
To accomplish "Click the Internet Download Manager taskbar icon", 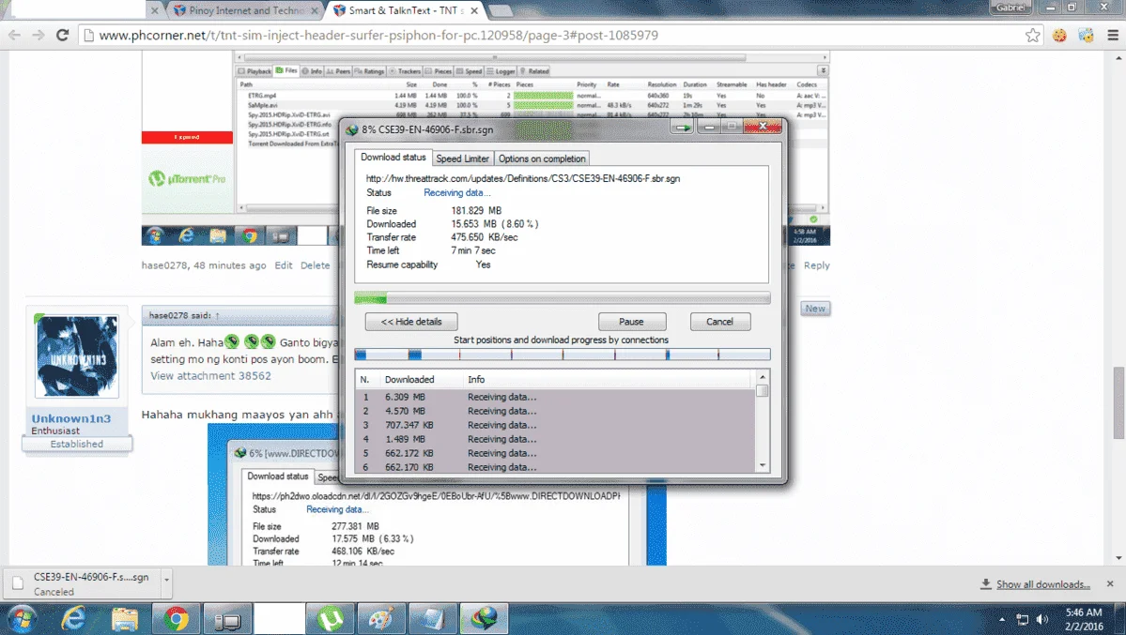I will coord(484,618).
